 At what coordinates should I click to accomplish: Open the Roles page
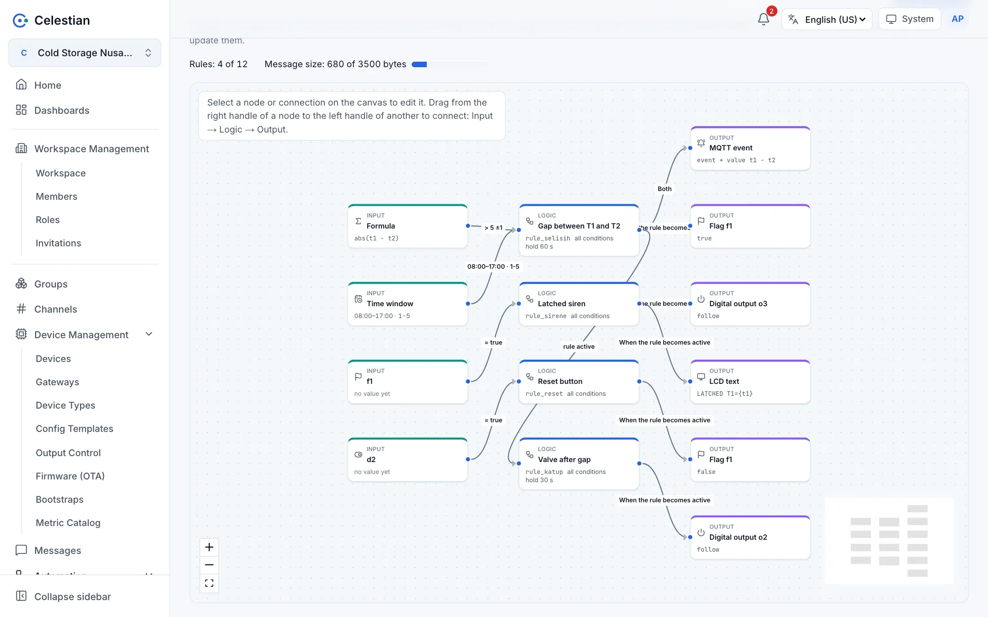point(48,219)
